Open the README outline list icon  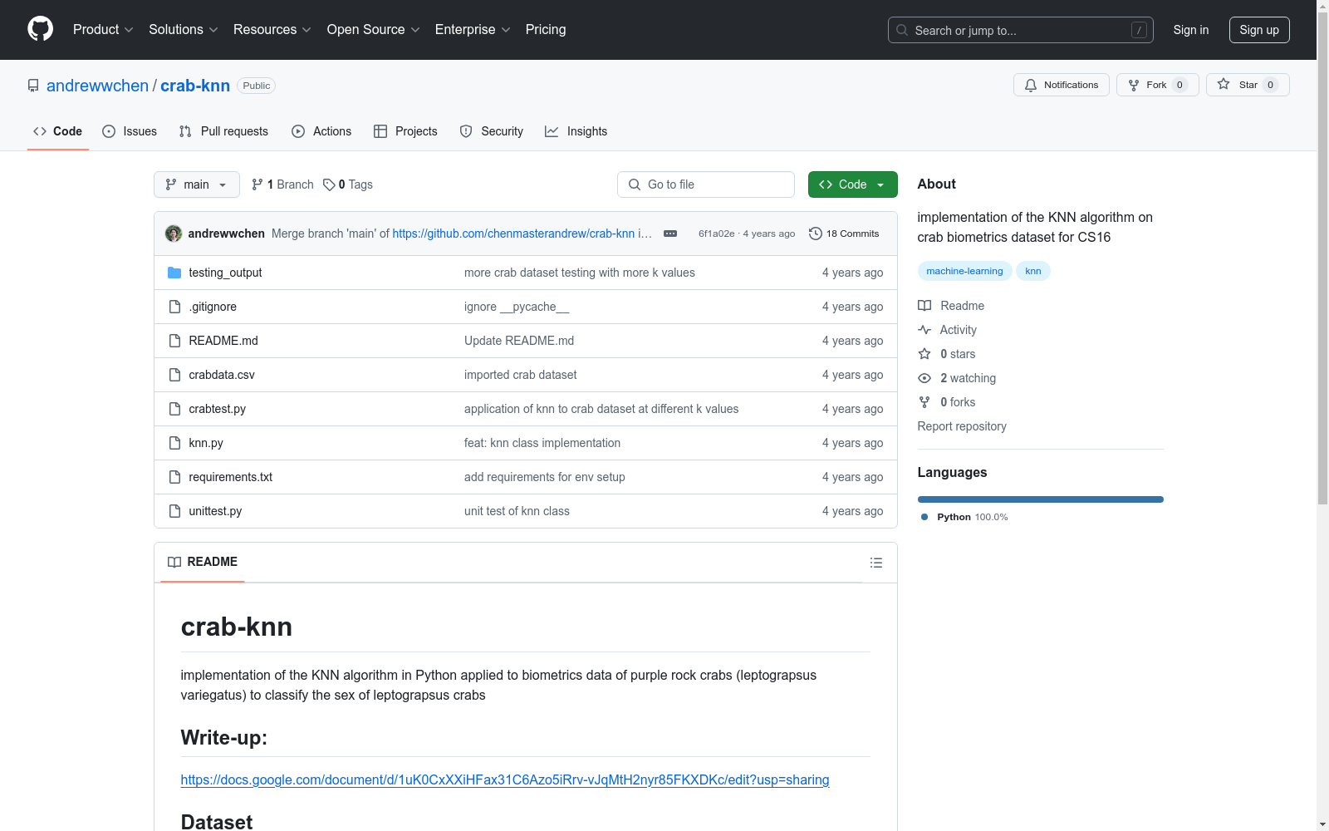click(876, 563)
